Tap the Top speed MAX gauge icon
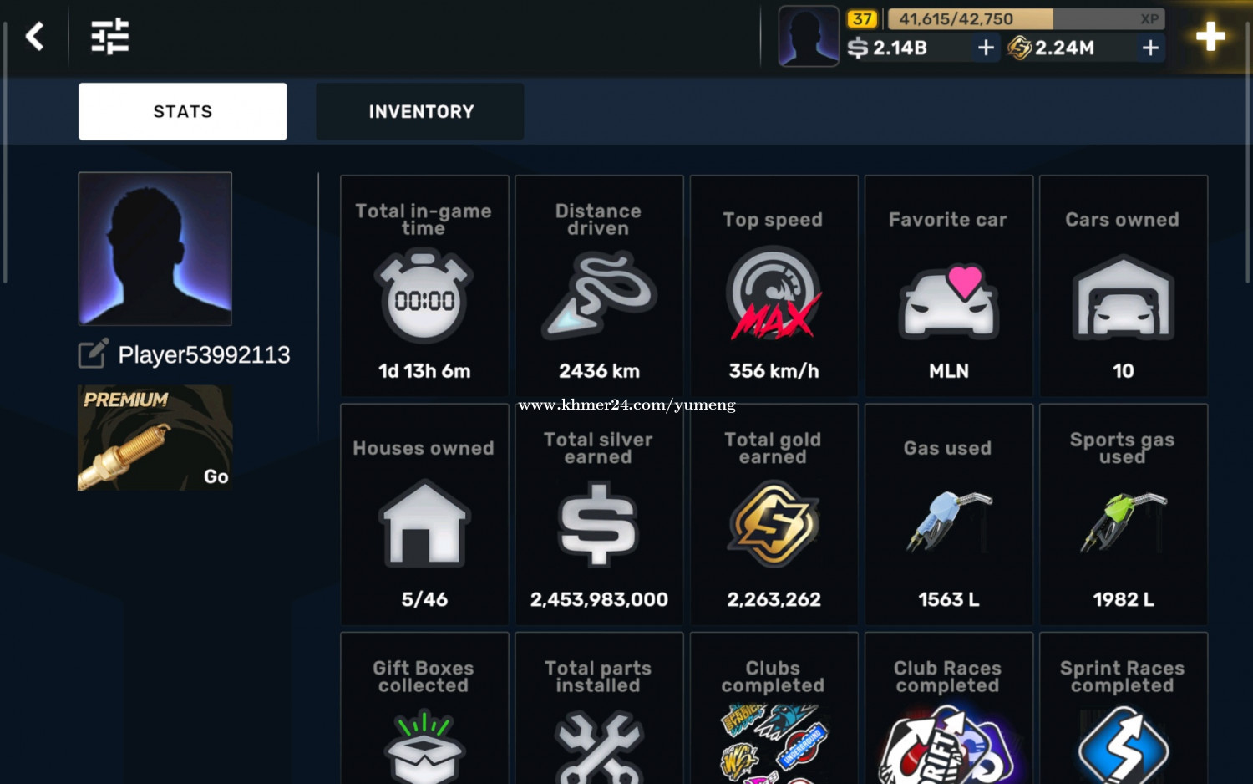 774,293
